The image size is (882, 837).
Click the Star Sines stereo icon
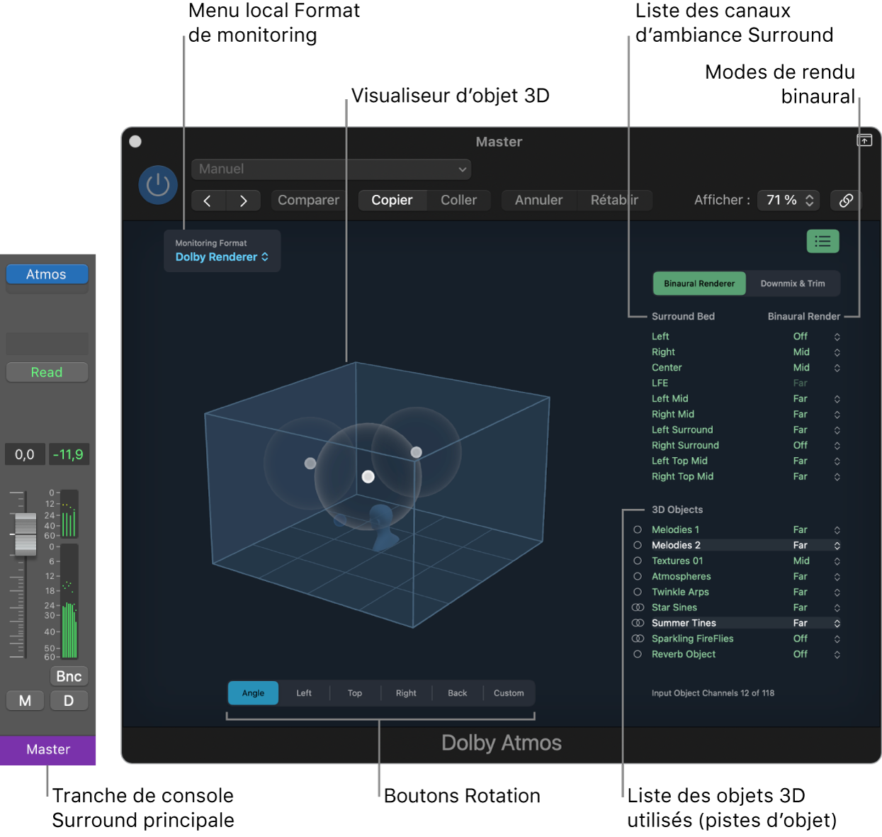click(x=638, y=607)
